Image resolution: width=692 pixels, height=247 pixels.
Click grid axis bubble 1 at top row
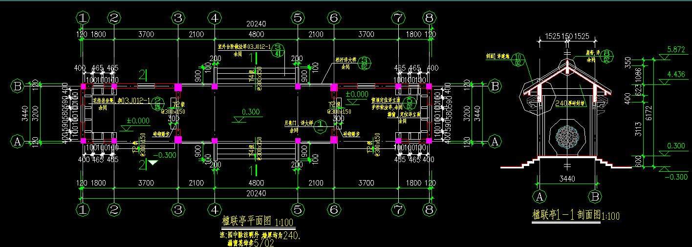84,18
